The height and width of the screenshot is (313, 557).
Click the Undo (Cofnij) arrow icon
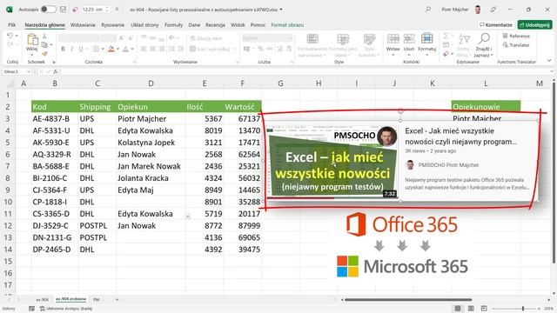coord(10,37)
